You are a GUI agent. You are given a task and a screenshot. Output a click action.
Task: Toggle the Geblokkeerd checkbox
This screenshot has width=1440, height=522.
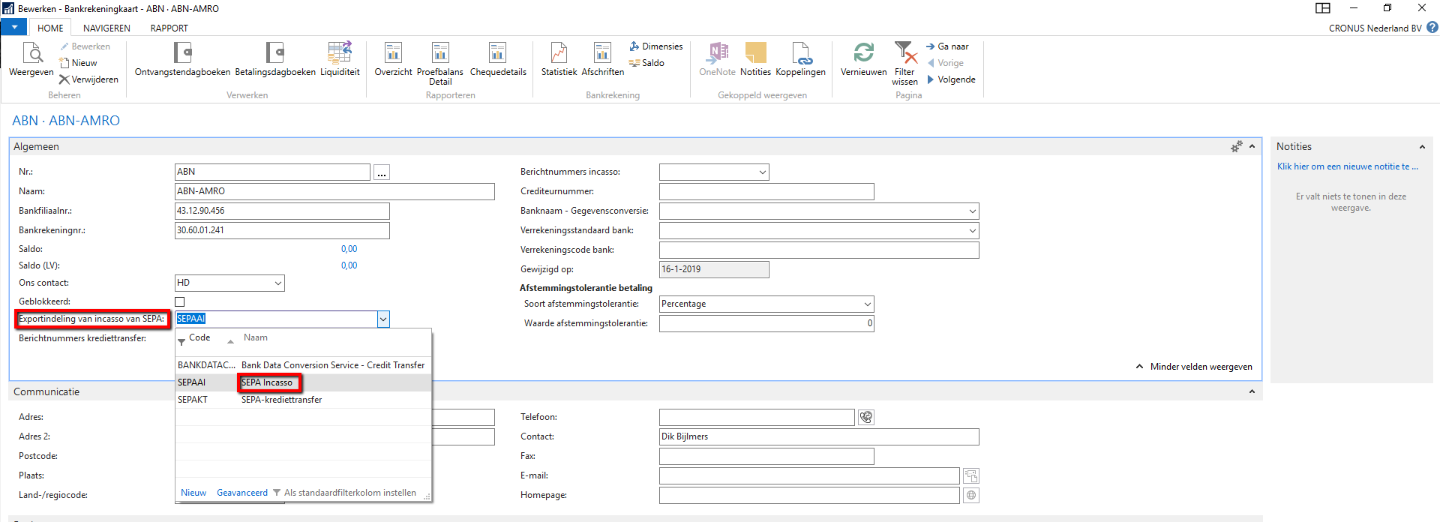click(x=180, y=301)
